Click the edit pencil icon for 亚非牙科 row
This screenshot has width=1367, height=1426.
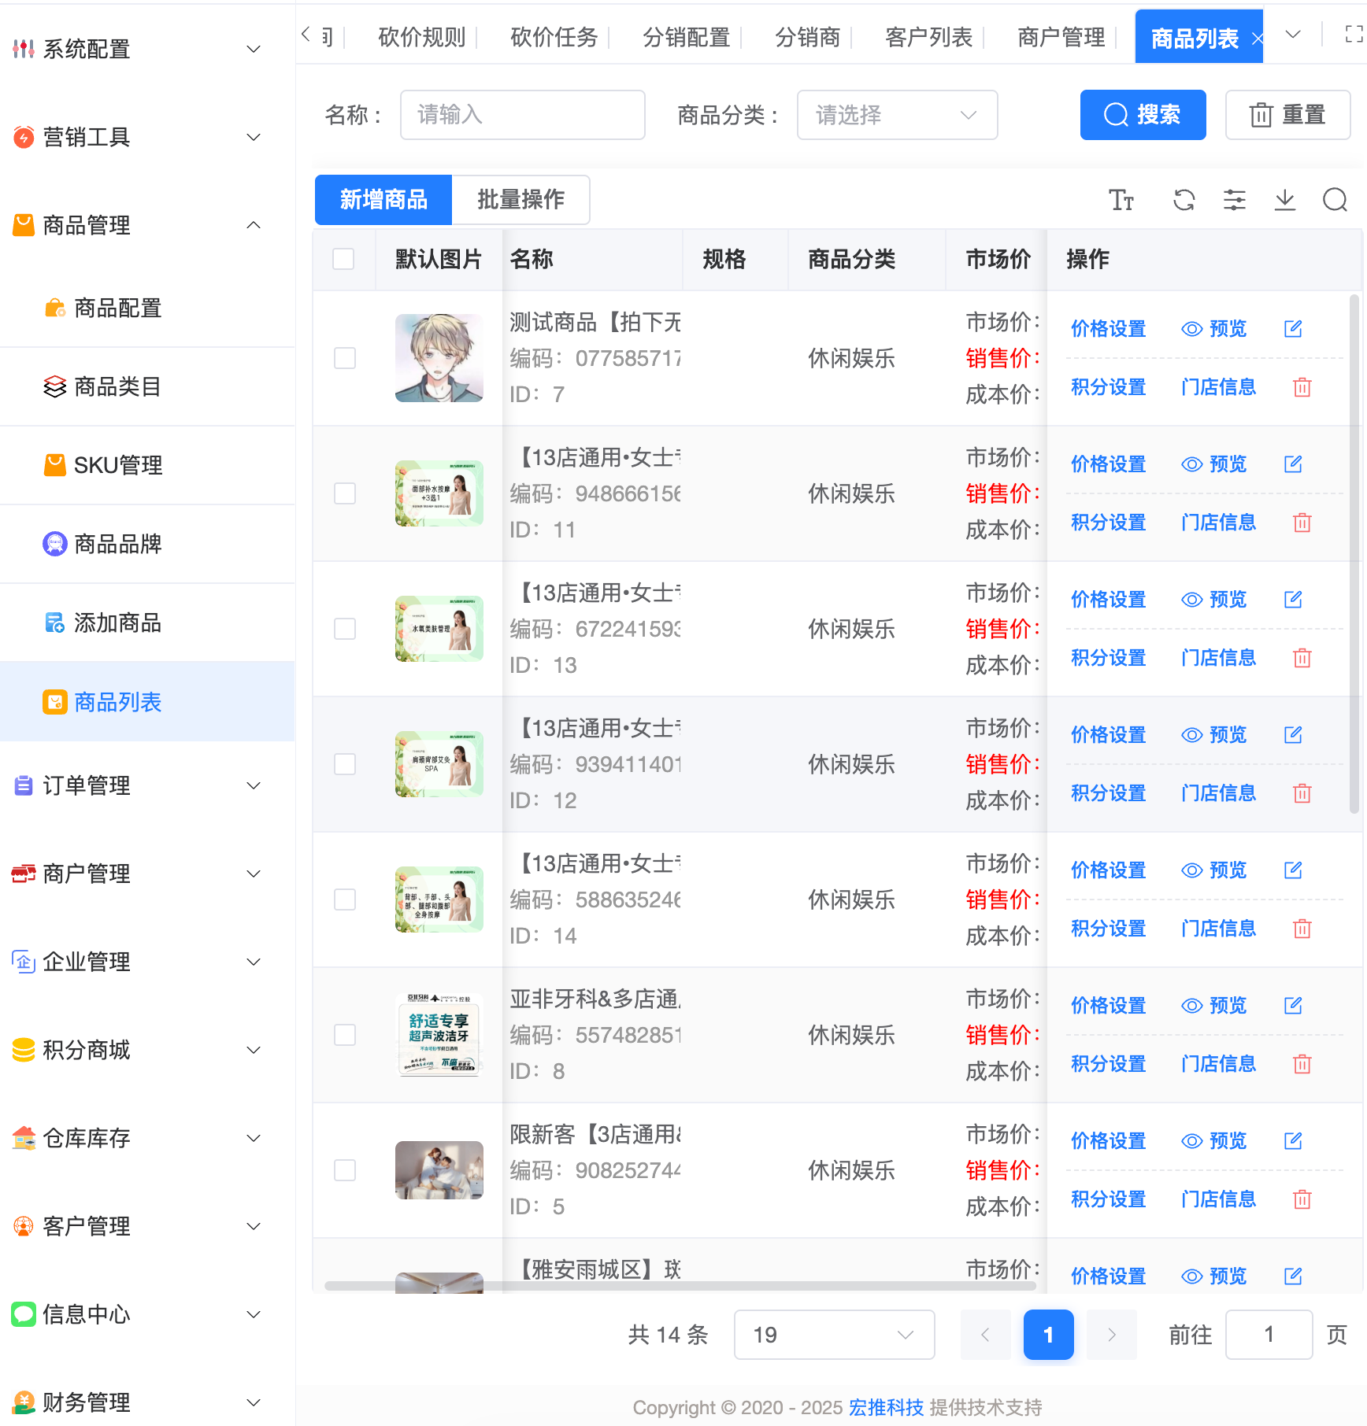tap(1293, 1005)
